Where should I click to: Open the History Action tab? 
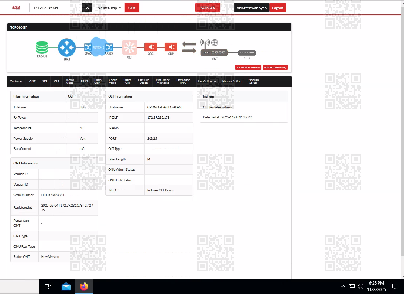point(231,81)
